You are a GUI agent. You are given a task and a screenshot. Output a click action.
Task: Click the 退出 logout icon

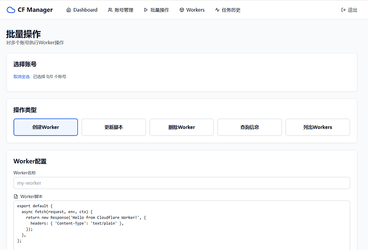[x=343, y=10]
